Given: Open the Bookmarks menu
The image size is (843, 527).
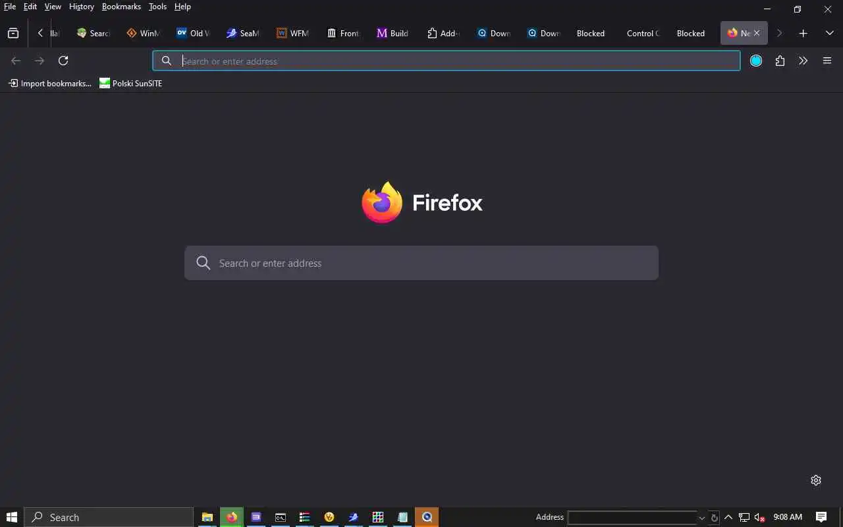Looking at the screenshot, I should click(121, 7).
